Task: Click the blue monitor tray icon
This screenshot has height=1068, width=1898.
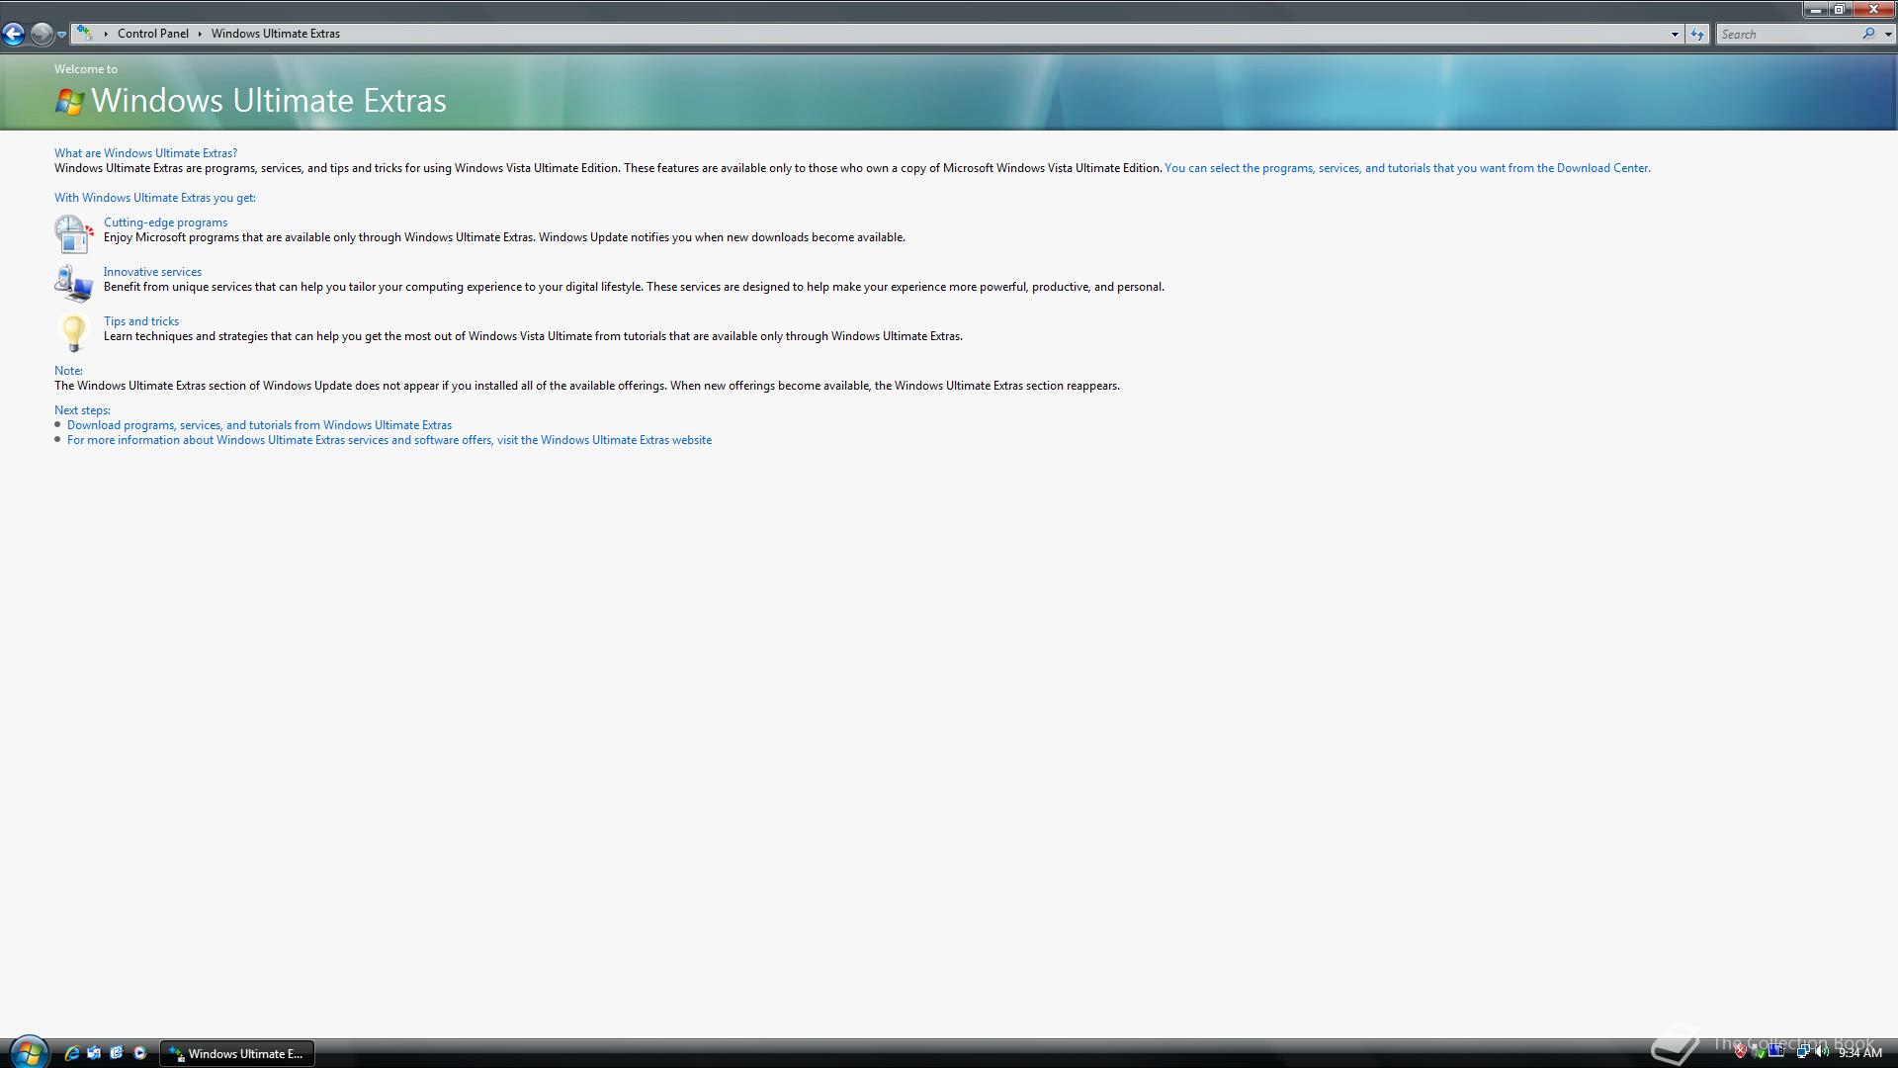Action: (x=1776, y=1052)
